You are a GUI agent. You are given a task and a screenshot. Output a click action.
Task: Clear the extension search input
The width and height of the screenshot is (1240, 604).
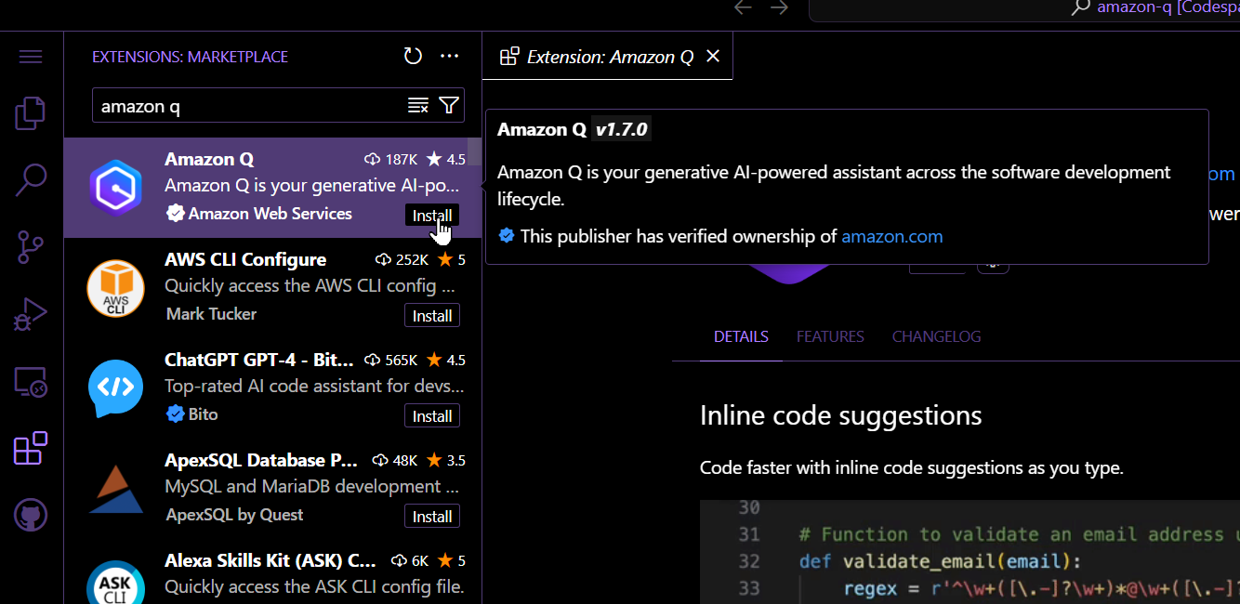417,105
